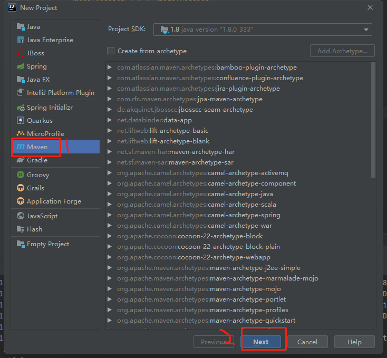Screen dimensions: 387x358
Task: Open the Project SDK dropdown
Action: [x=366, y=30]
